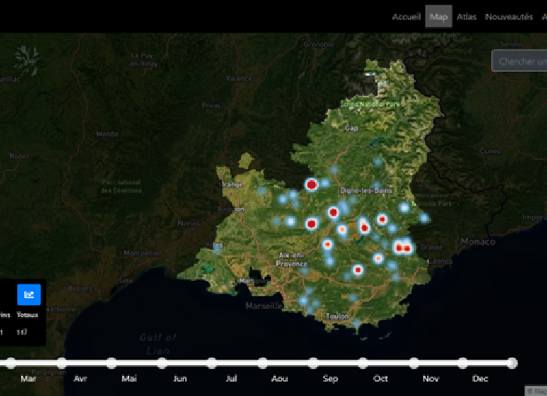Click the Oct point on the slider
This screenshot has height=396, width=547.
tap(363, 363)
